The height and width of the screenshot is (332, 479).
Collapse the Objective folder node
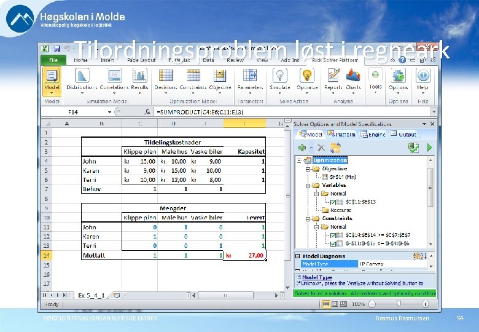[308, 168]
